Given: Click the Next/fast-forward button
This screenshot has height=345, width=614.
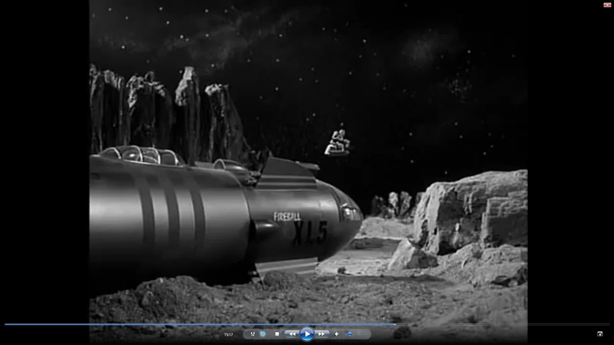Looking at the screenshot, I should click(x=321, y=334).
